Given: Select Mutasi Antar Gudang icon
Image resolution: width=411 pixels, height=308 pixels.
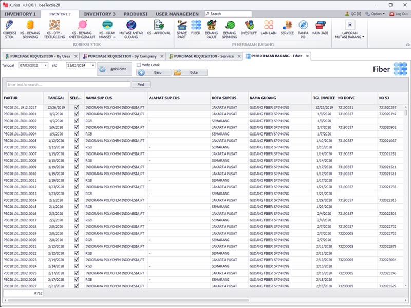Looking at the screenshot, I should click(130, 27).
